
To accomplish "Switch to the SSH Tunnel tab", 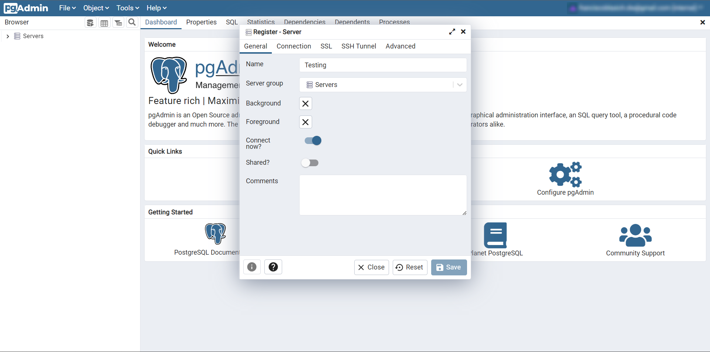I will point(359,46).
